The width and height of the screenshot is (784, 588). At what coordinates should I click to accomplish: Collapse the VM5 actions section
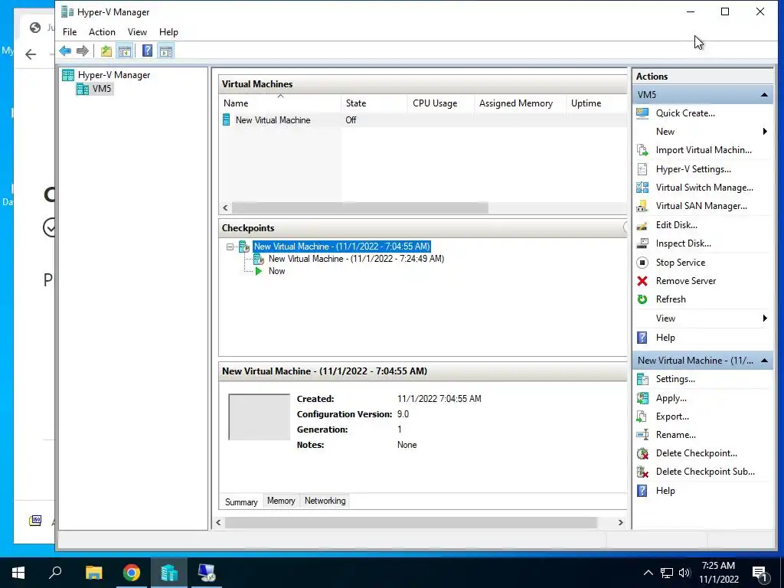click(764, 94)
